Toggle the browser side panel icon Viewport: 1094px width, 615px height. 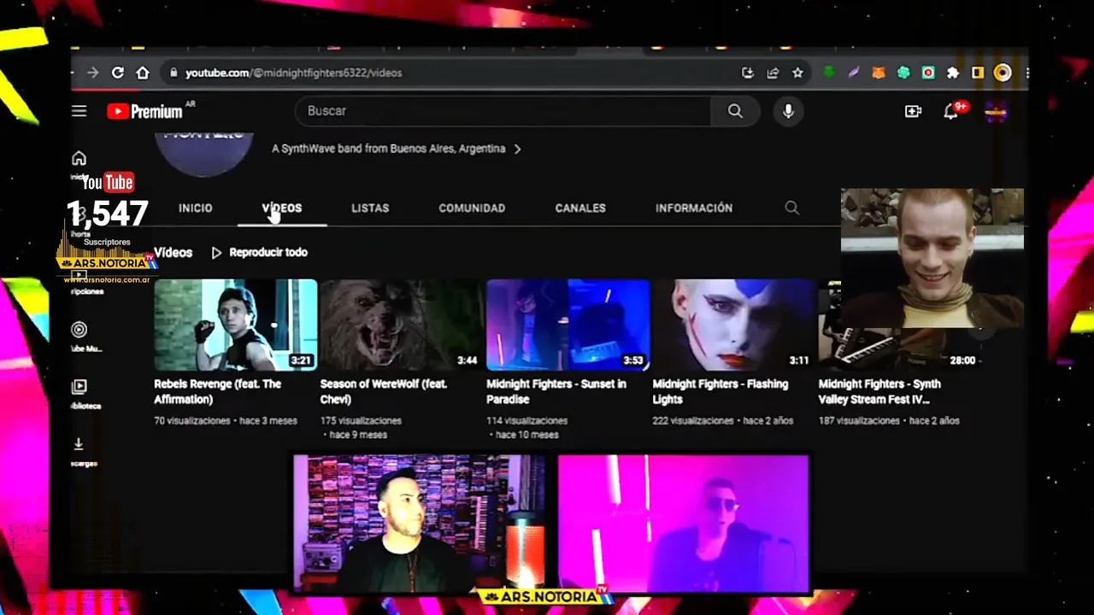978,73
